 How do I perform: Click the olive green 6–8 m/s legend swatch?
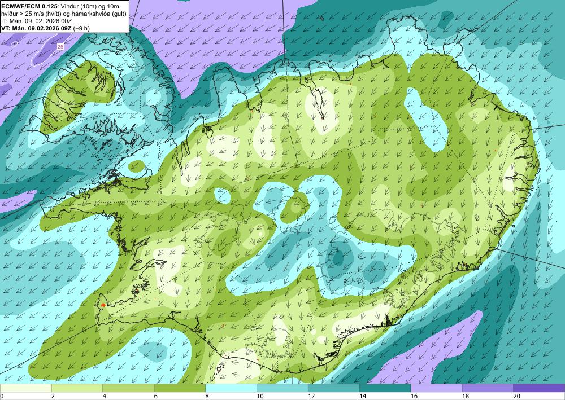pyautogui.click(x=180, y=388)
